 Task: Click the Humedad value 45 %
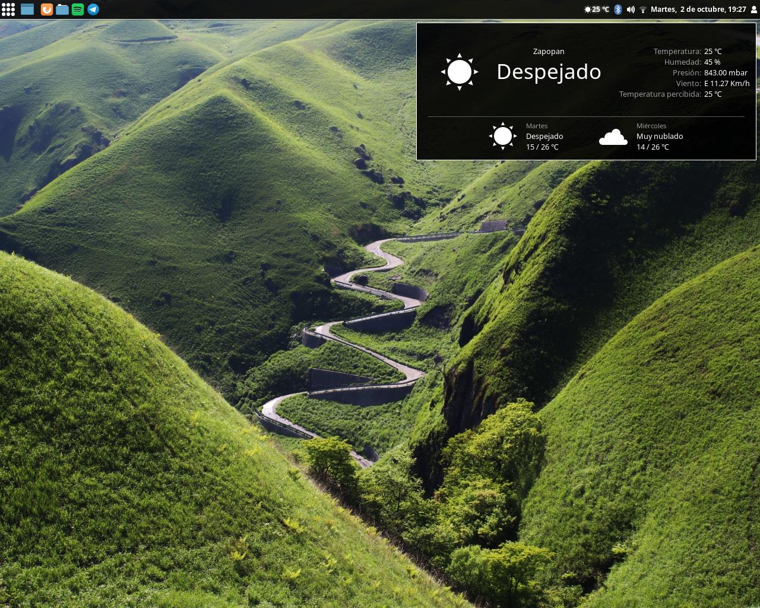[712, 62]
